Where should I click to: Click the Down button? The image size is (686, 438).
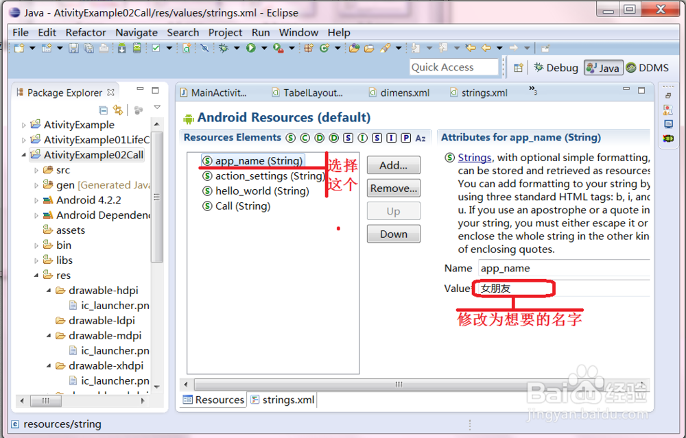click(x=393, y=234)
